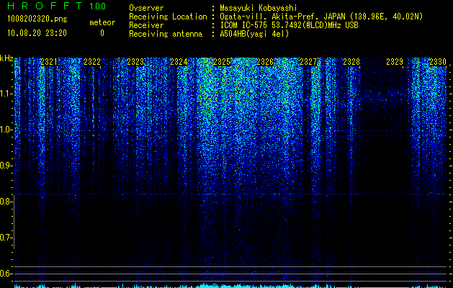Click the 0.6 frequency axis label
The image size is (453, 288).
(6, 274)
